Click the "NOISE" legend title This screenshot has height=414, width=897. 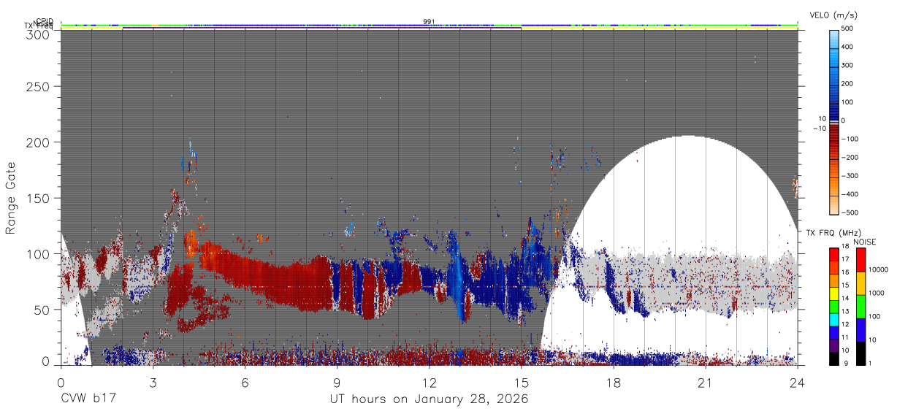[864, 242]
